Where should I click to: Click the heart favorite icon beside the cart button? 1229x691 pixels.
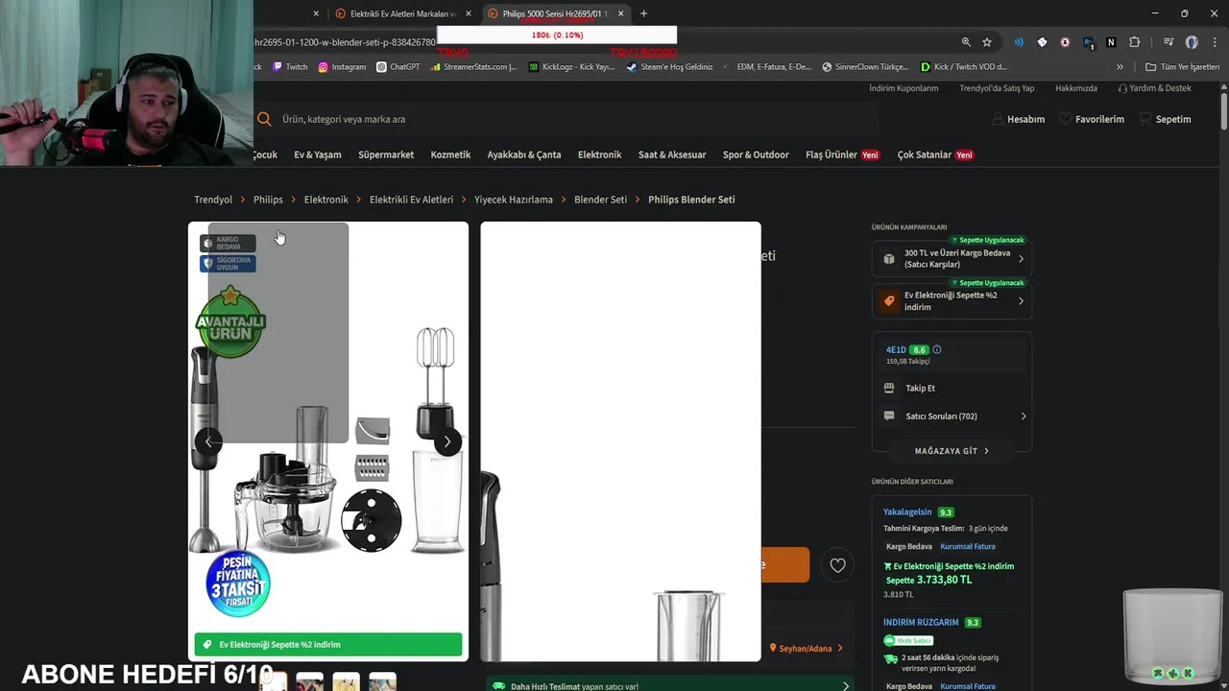pos(837,565)
